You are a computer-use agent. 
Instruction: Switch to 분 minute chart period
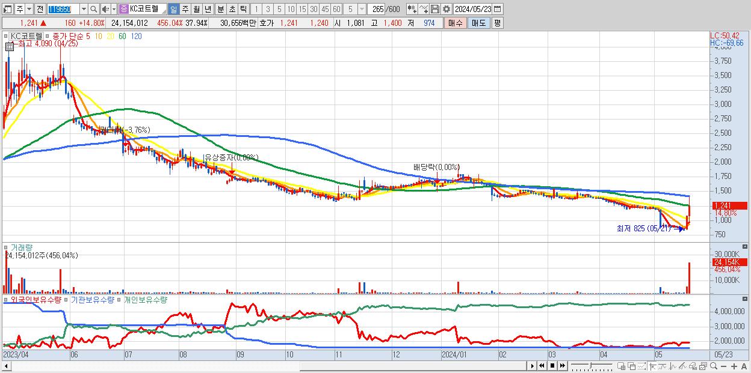(x=220, y=9)
